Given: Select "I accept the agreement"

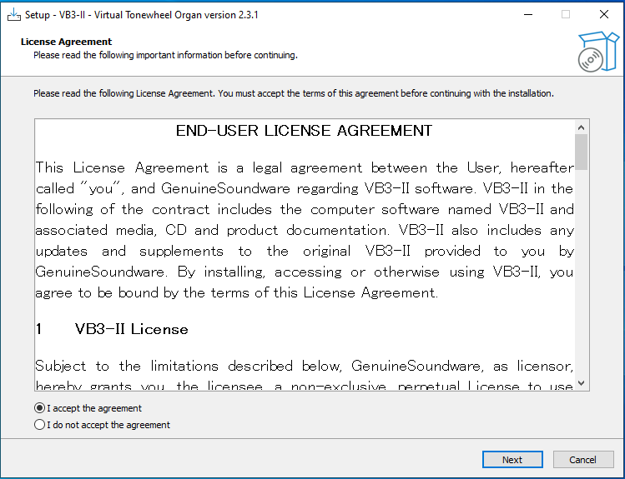Looking at the screenshot, I should (88, 408).
